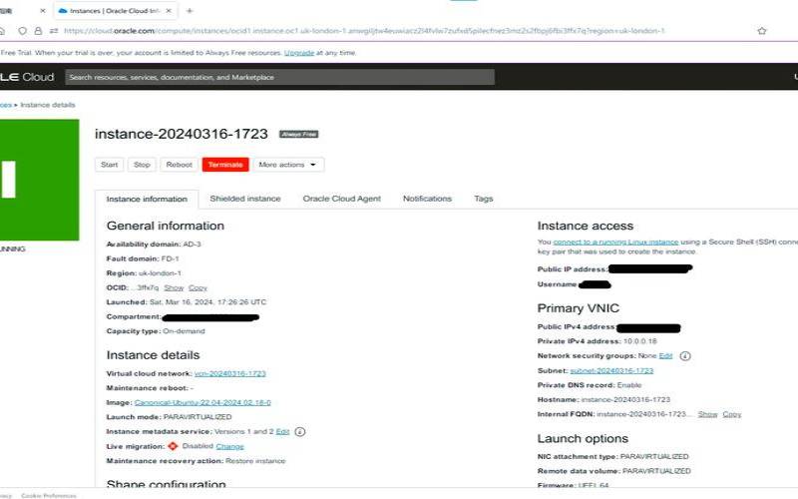Open the Oracle Cloud Agent tab
Viewport: 798px width, 499px height.
[x=341, y=199]
